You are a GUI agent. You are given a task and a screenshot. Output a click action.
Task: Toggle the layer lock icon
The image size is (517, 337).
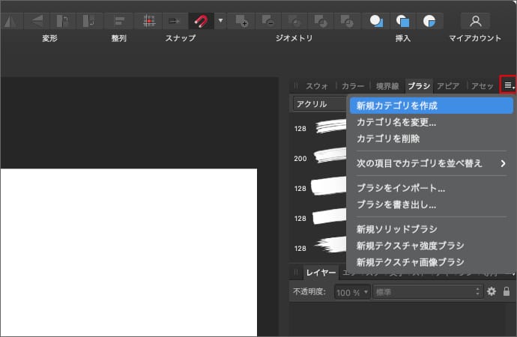point(507,291)
